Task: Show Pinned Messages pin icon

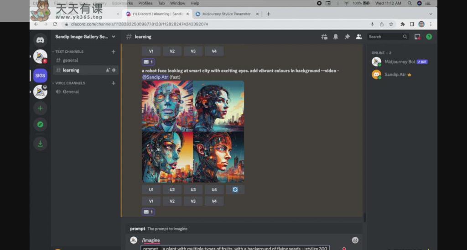Action: (x=347, y=37)
